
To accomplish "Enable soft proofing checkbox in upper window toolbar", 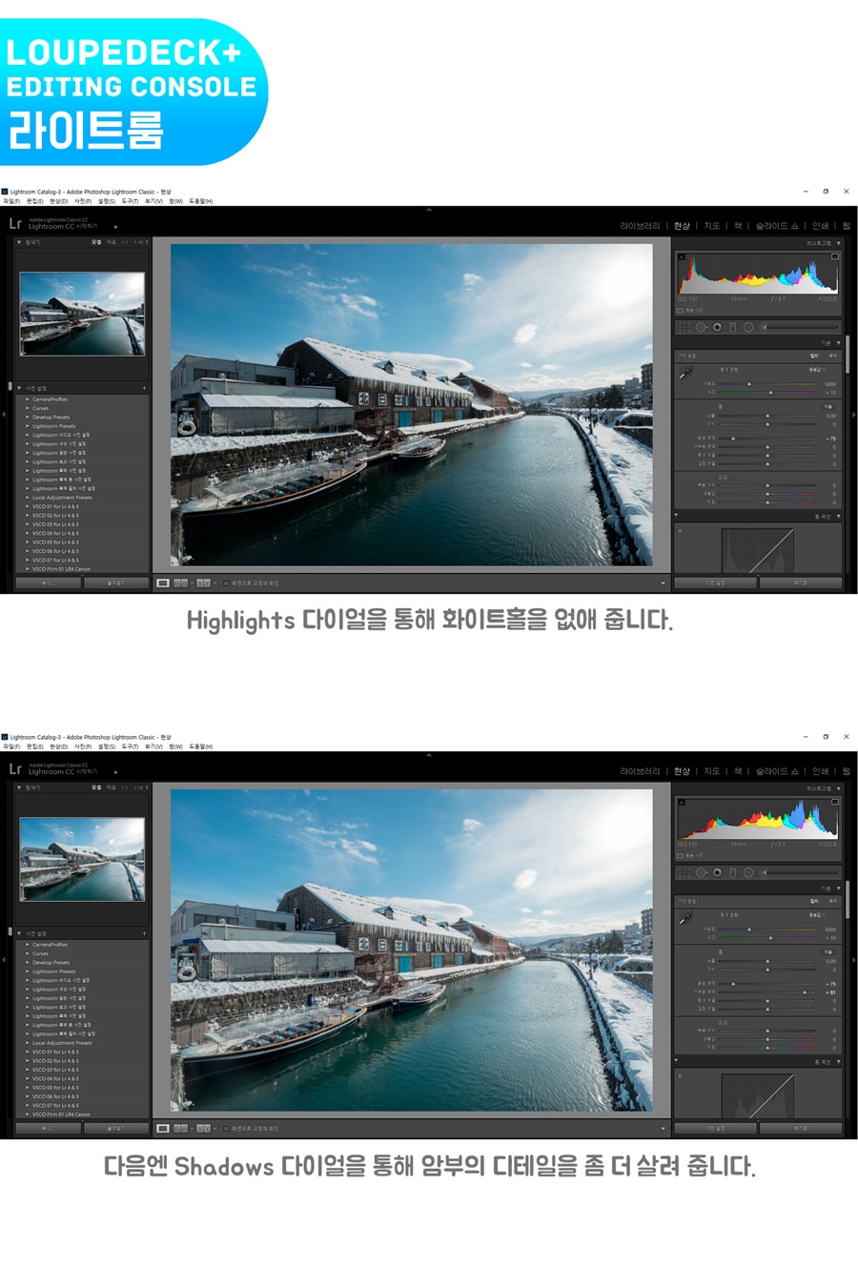I will [226, 582].
